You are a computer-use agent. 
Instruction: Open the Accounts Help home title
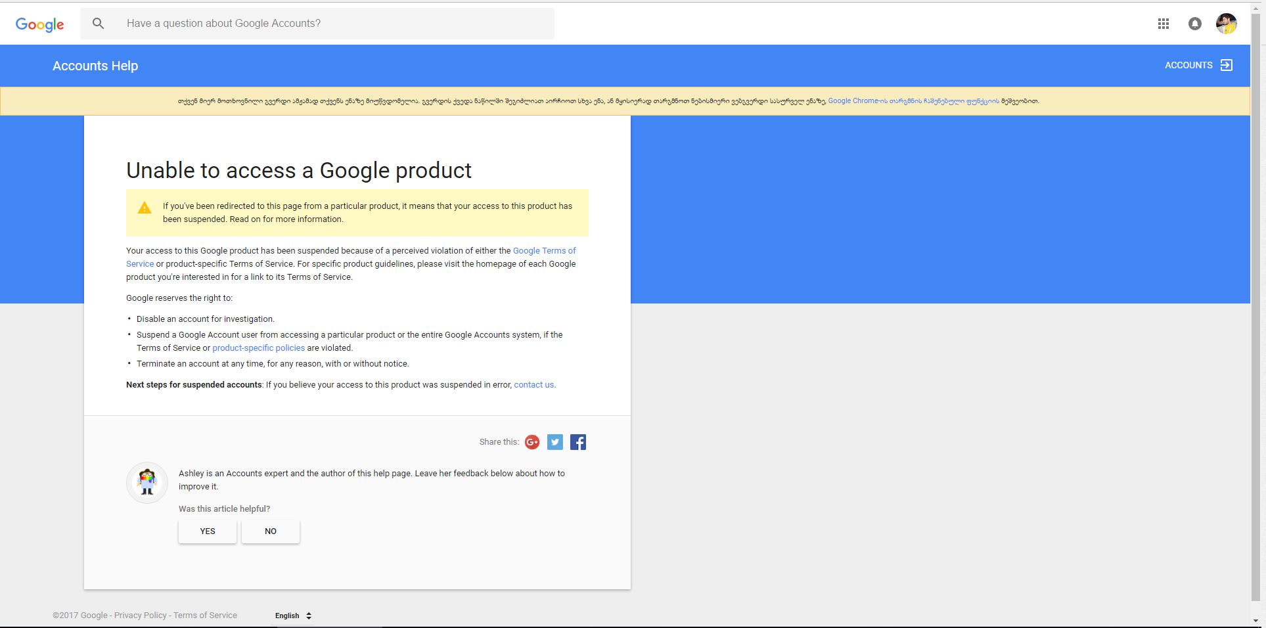pyautogui.click(x=95, y=66)
